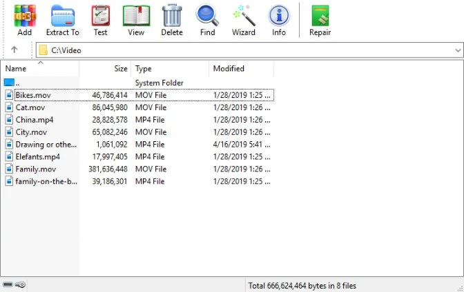Click the size value 1,061,092
This screenshot has height=292, width=464.
tap(112, 145)
